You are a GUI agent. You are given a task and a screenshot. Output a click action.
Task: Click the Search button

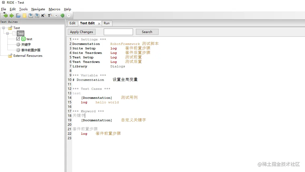pyautogui.click(x=147, y=32)
